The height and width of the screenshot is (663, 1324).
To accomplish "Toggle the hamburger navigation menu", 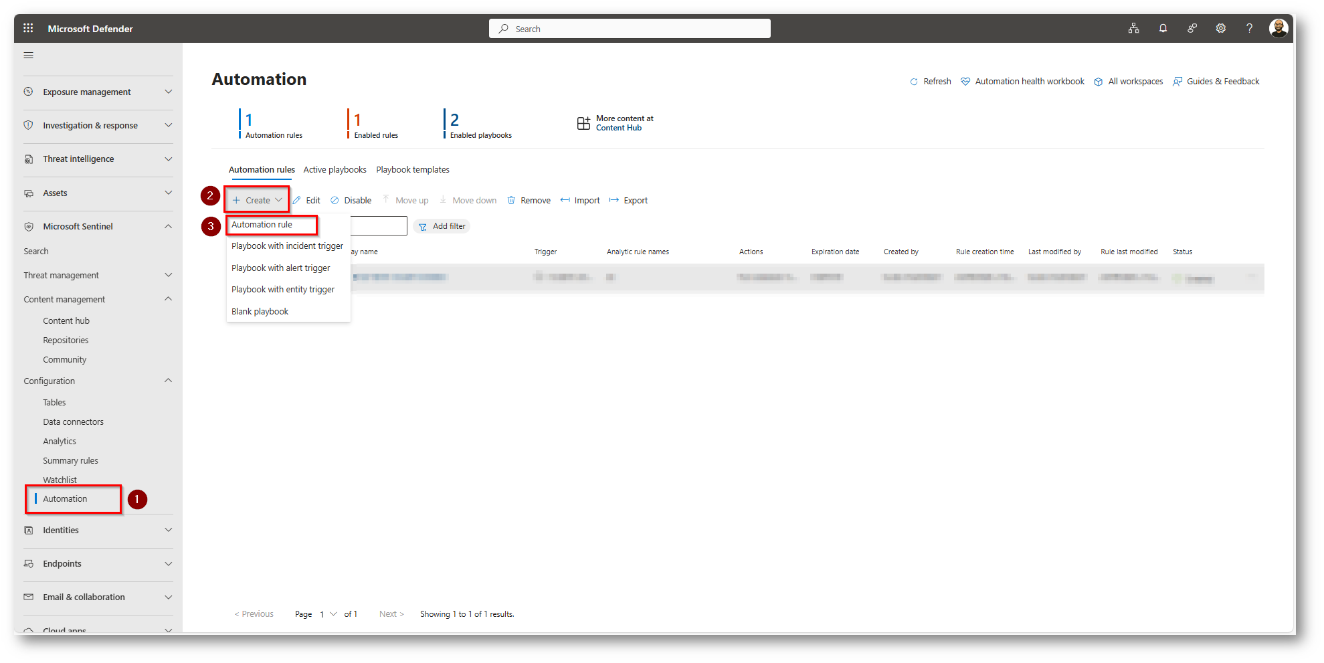I will 29,56.
